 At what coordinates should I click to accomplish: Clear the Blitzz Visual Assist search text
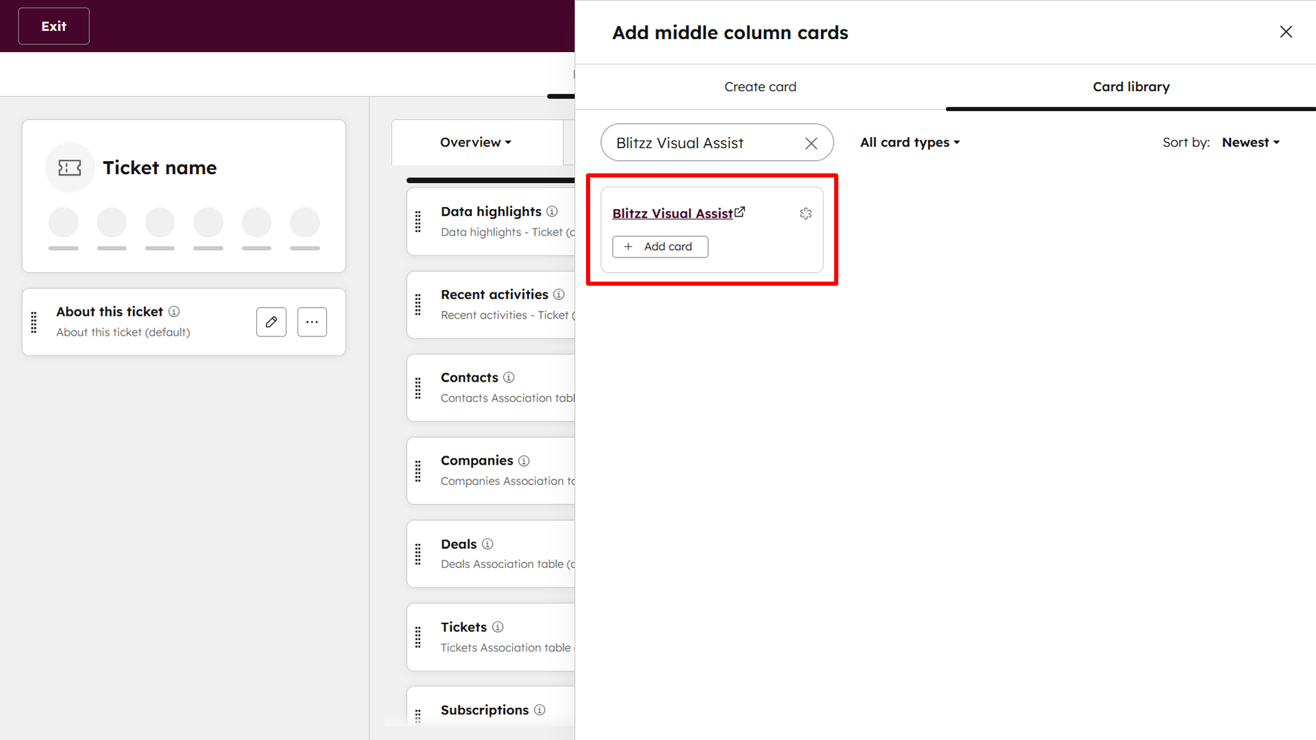(811, 143)
